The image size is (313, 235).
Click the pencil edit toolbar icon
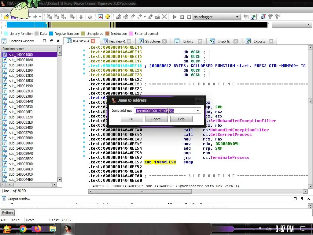157,17
